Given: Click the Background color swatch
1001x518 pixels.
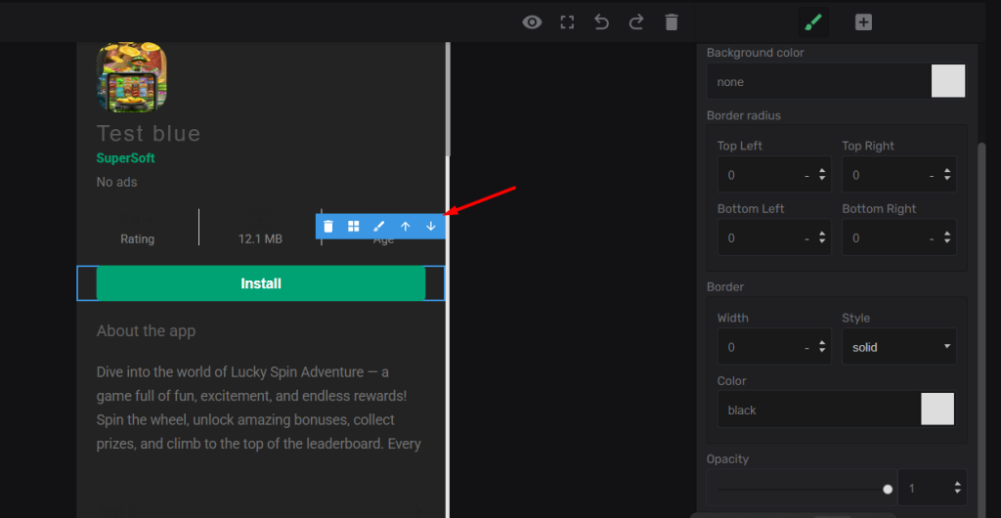Looking at the screenshot, I should coord(947,82).
